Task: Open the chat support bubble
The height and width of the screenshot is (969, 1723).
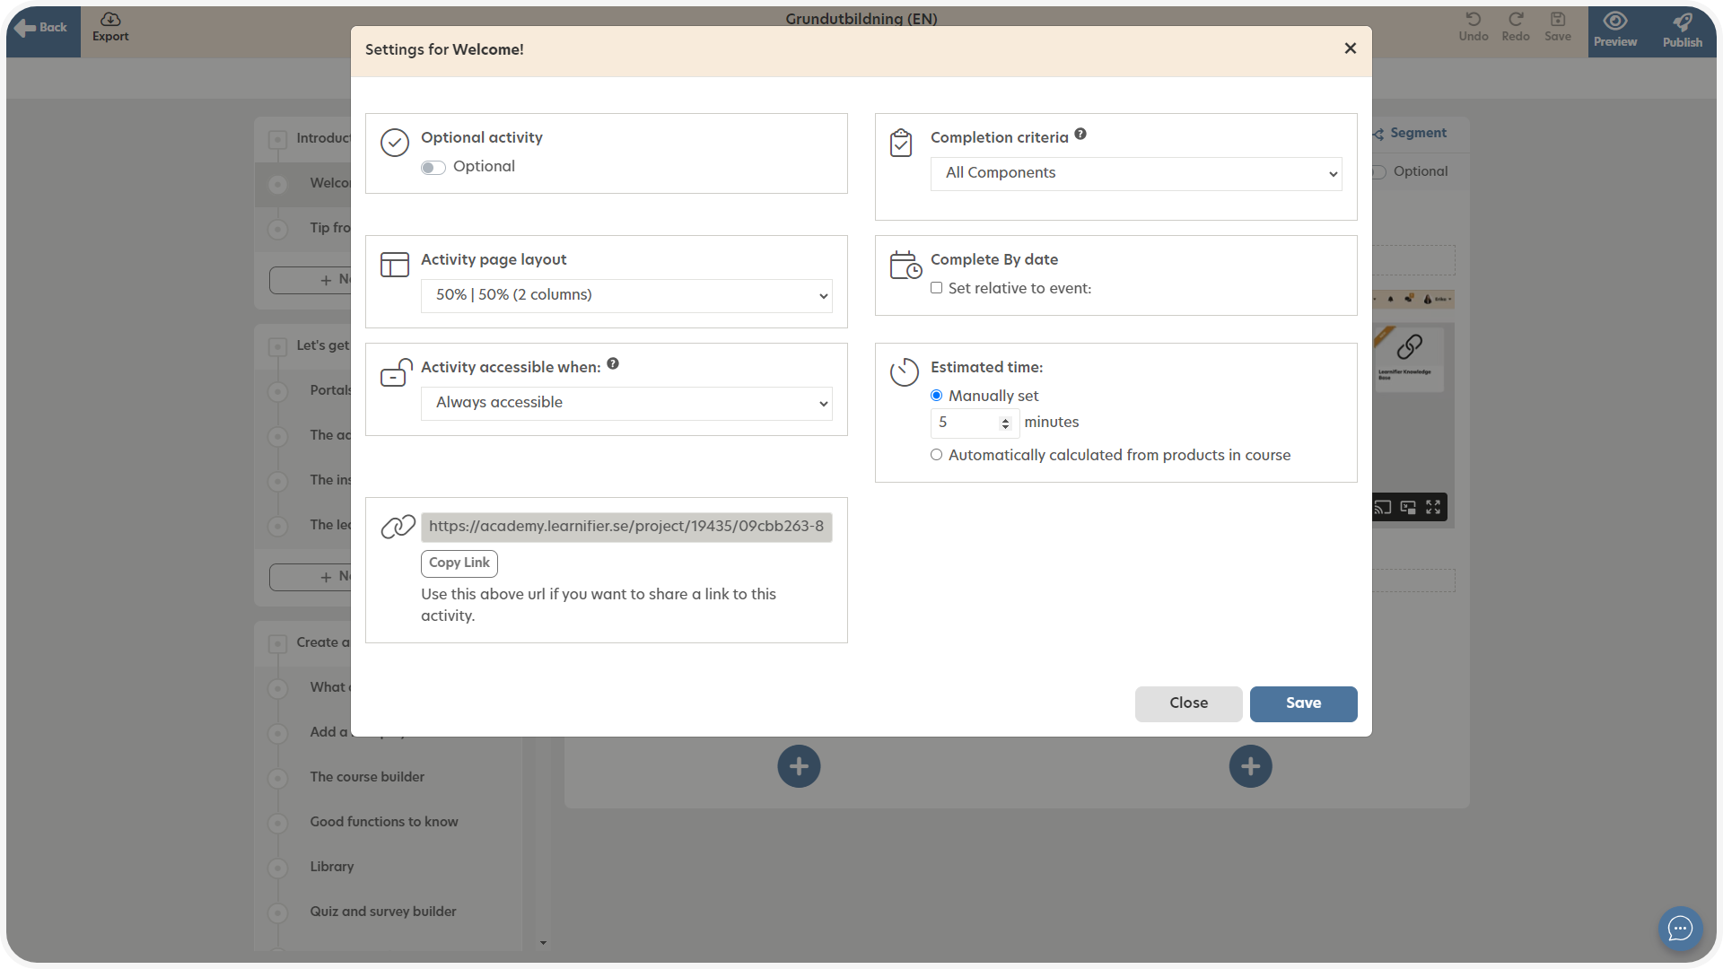Action: 1680,928
